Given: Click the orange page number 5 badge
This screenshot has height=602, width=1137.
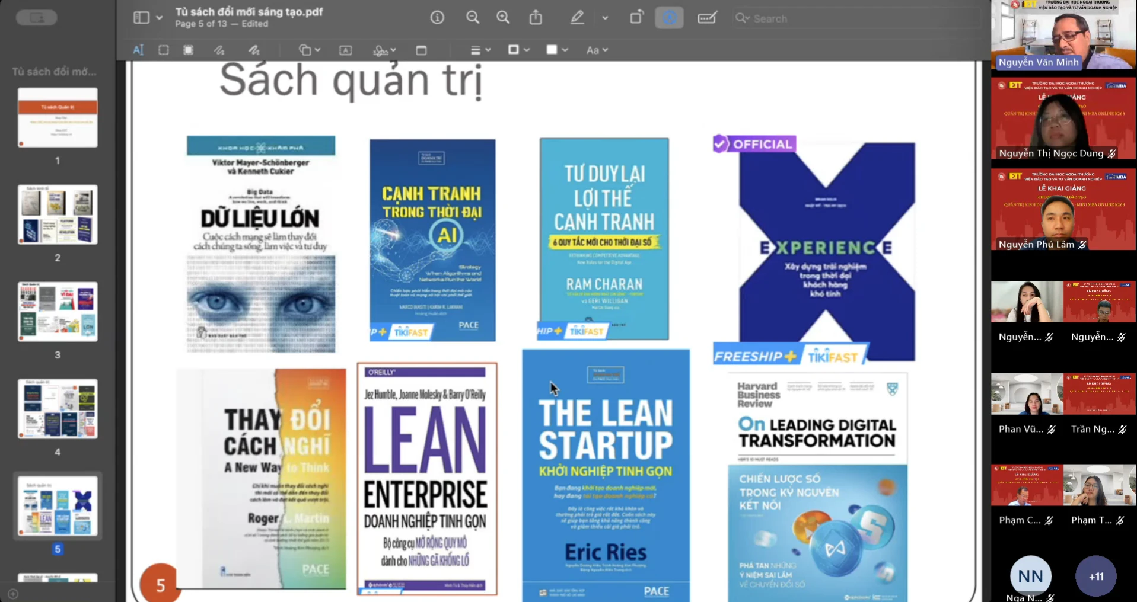Looking at the screenshot, I should [159, 584].
